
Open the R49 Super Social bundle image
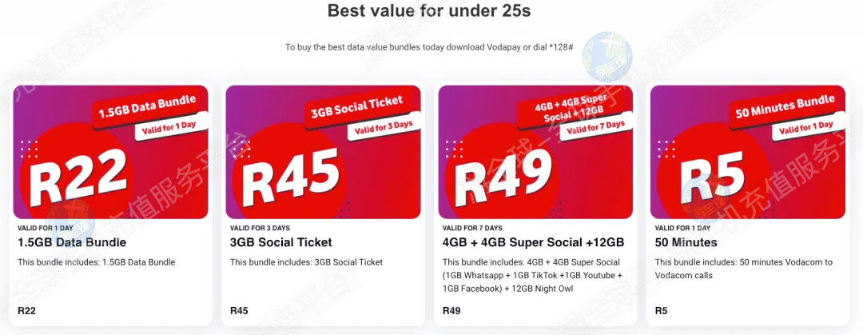click(535, 152)
